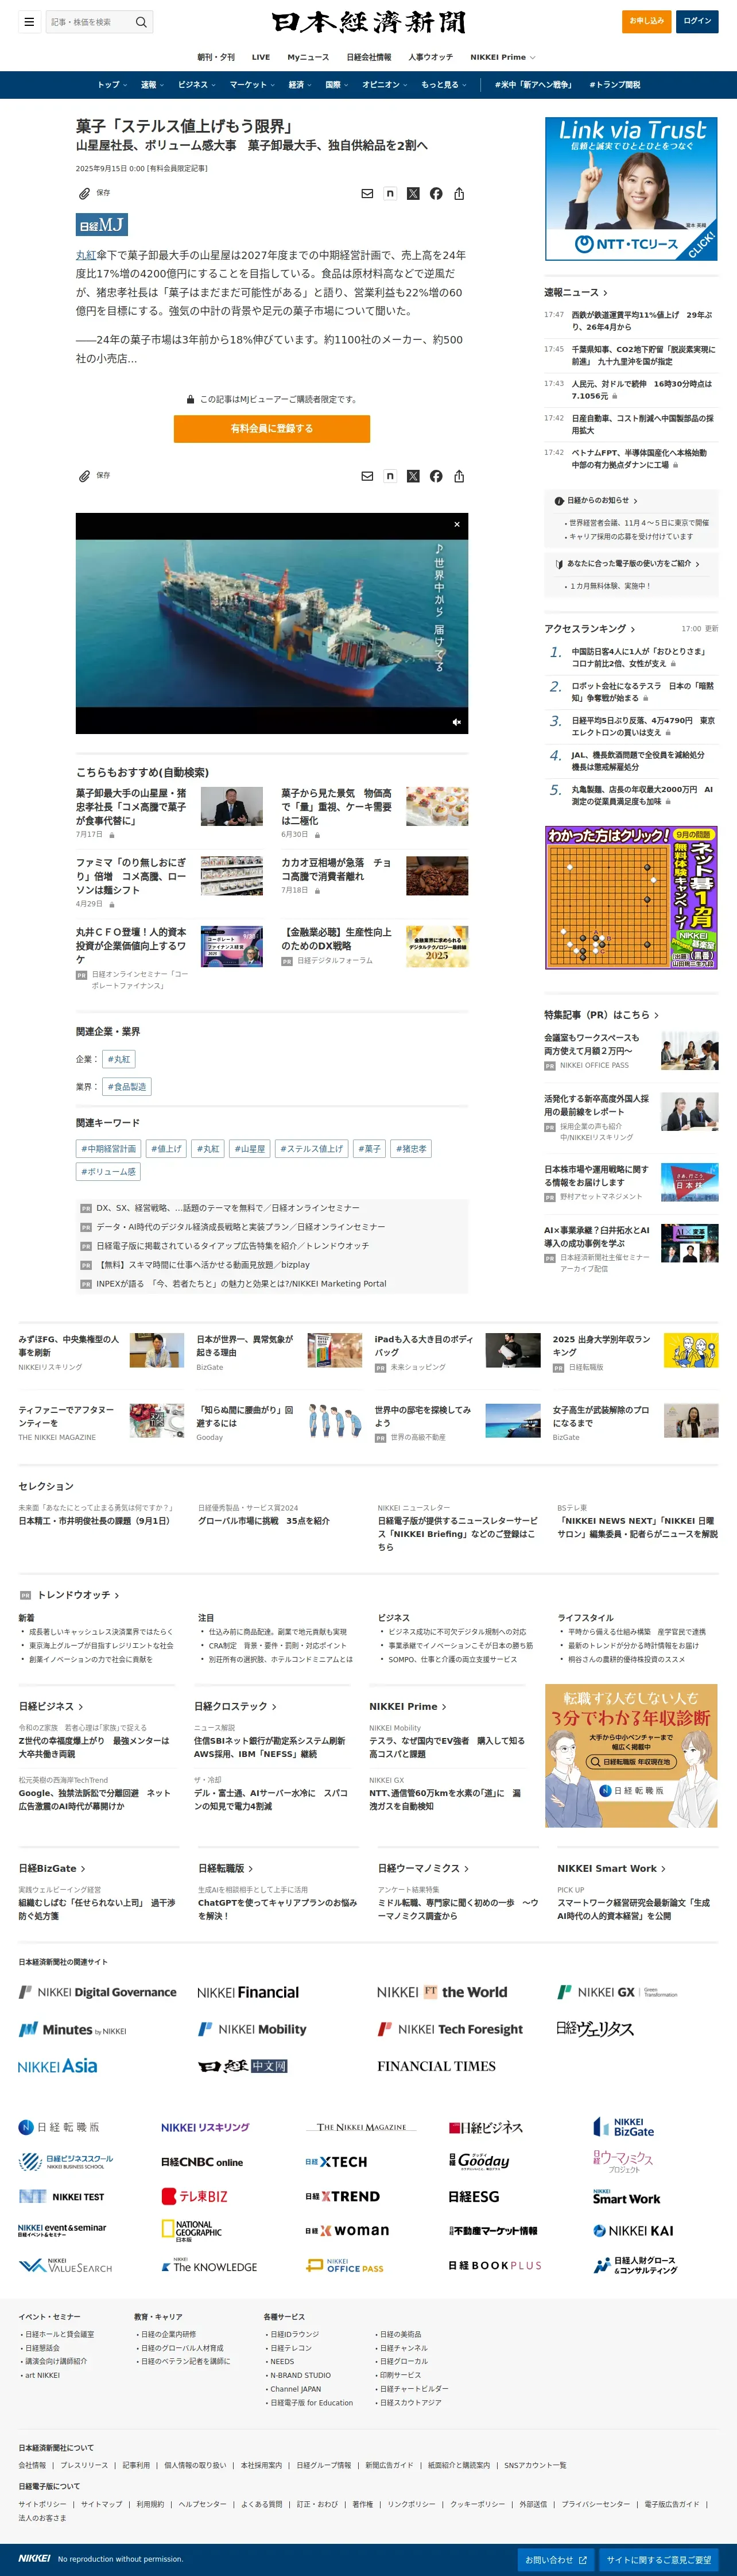This screenshot has height=2576, width=737.
Task: Click the 日経MJ logo badge
Action: (102, 225)
